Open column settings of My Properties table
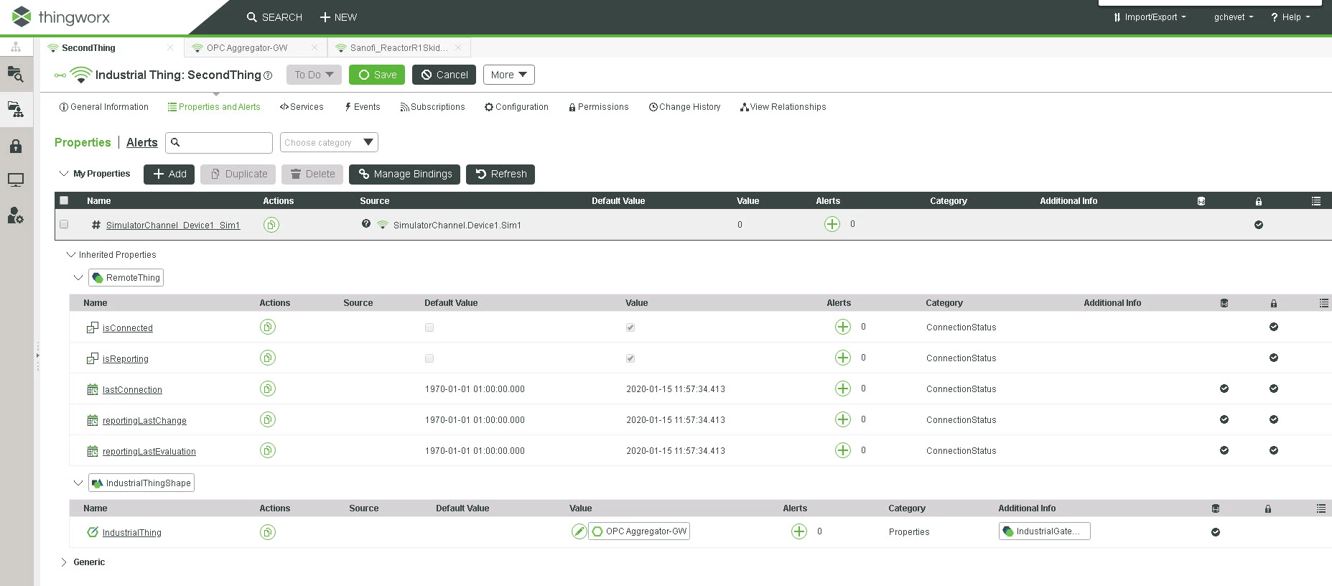Image resolution: width=1332 pixels, height=586 pixels. 1316,201
